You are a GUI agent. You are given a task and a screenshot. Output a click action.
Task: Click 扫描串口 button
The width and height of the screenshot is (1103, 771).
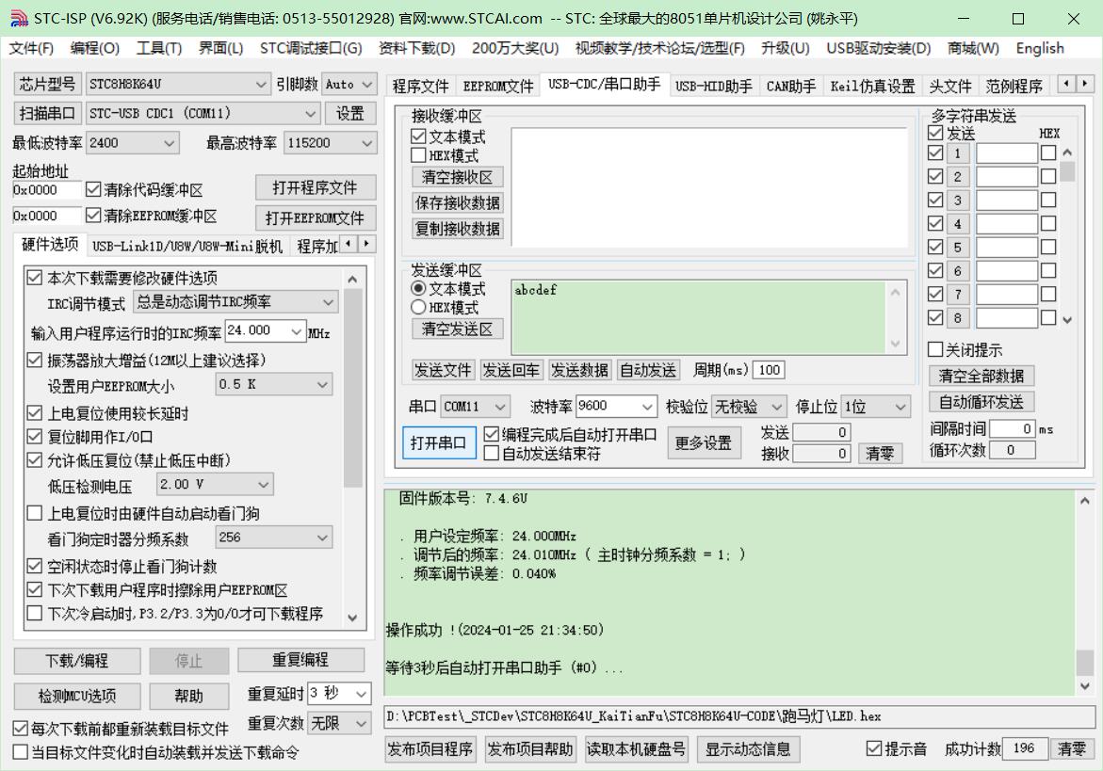[x=48, y=113]
